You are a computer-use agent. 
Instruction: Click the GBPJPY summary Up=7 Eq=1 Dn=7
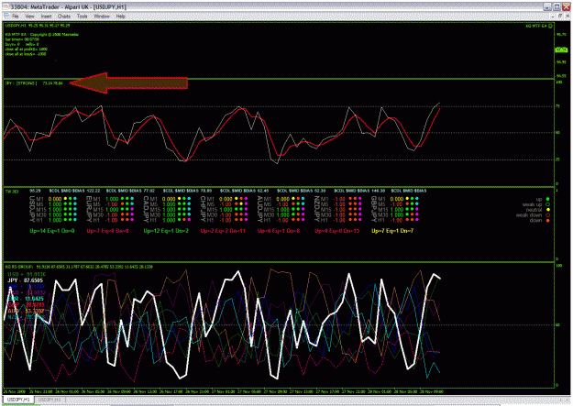(x=392, y=231)
